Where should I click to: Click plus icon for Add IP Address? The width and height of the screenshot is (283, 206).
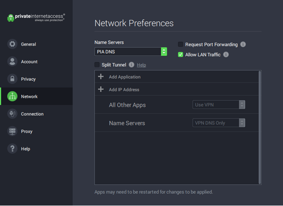101,89
